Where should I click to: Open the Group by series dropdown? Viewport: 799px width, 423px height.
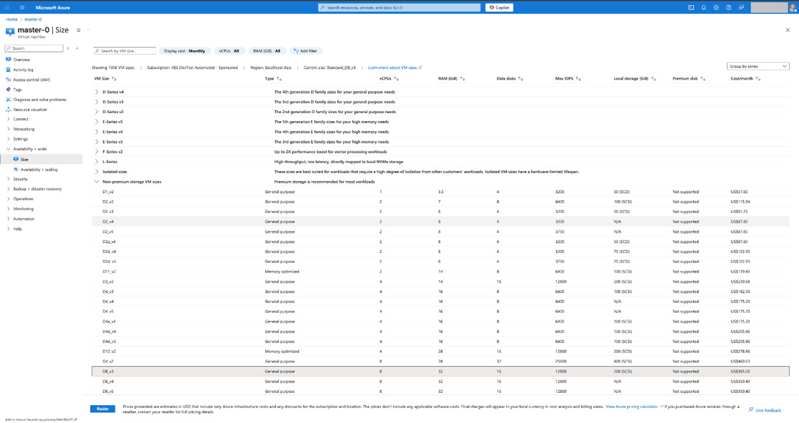pyautogui.click(x=758, y=66)
